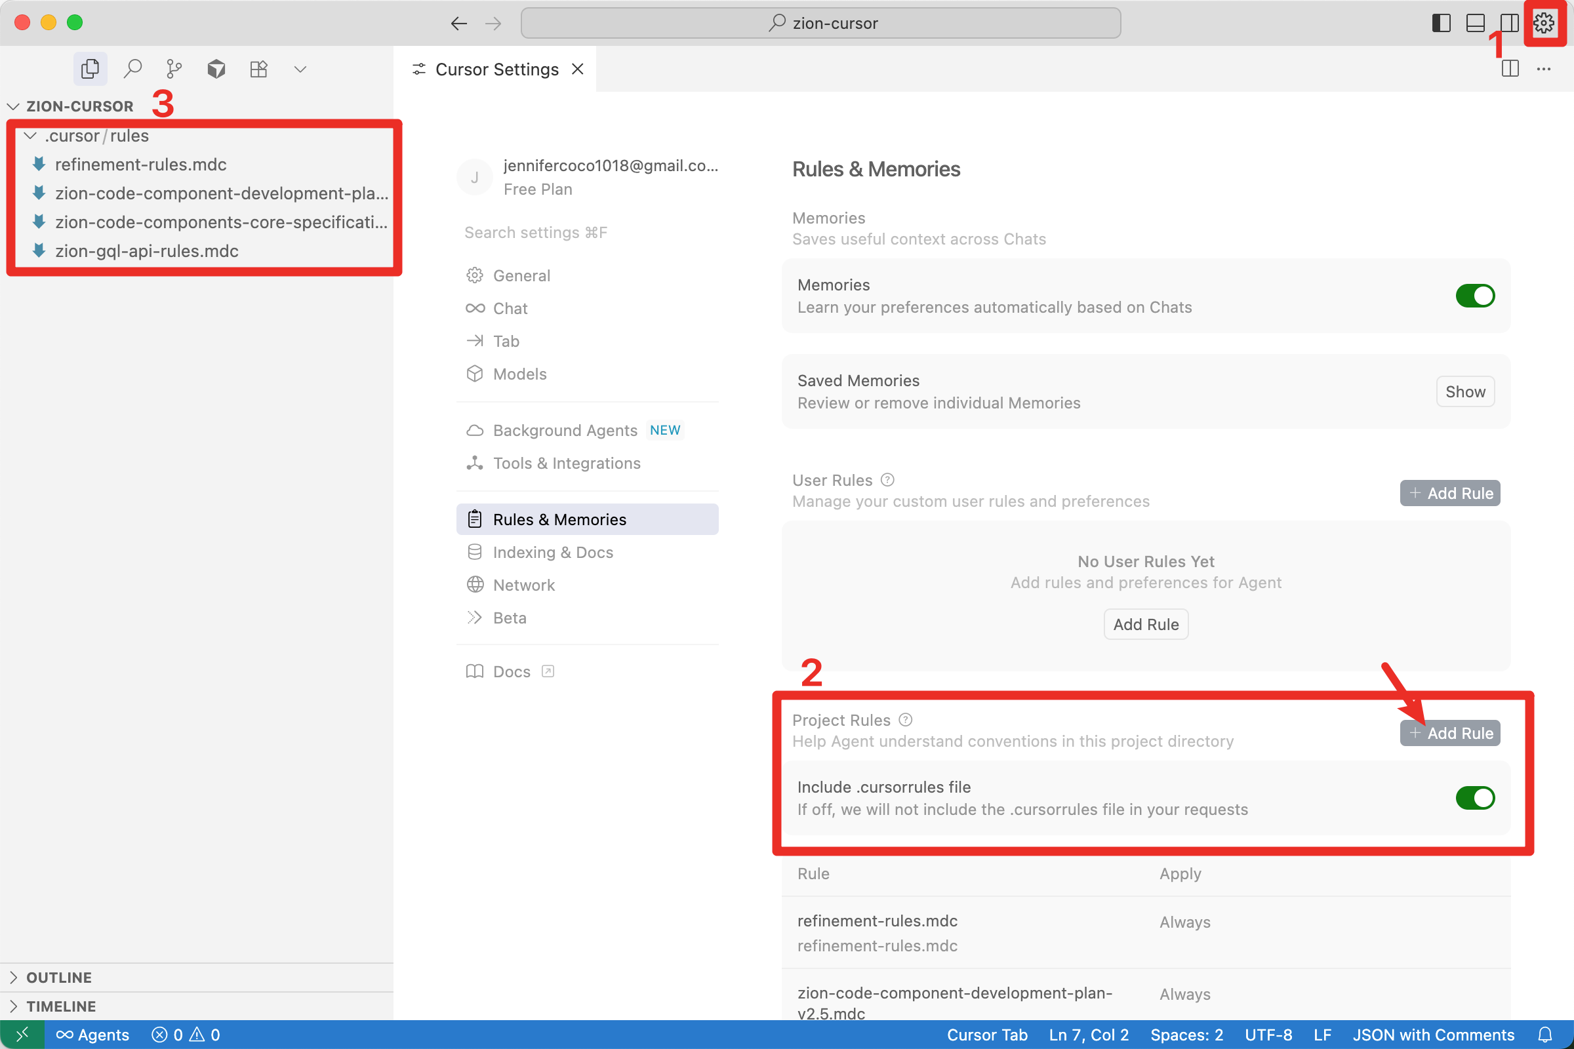Click the Ln 7, Col 2 position indicator
The image size is (1574, 1049).
click(1089, 1035)
